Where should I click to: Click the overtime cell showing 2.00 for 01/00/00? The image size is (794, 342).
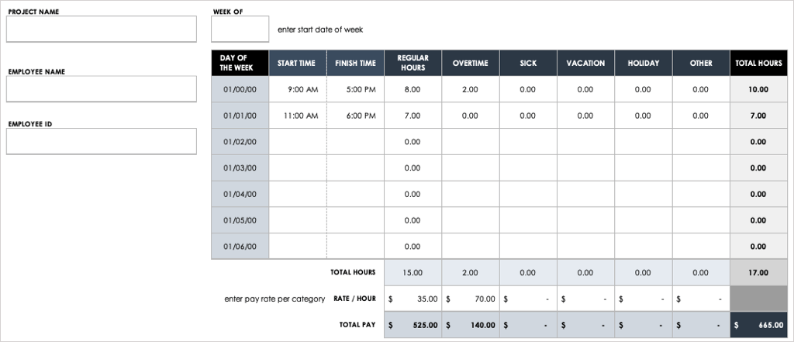470,89
